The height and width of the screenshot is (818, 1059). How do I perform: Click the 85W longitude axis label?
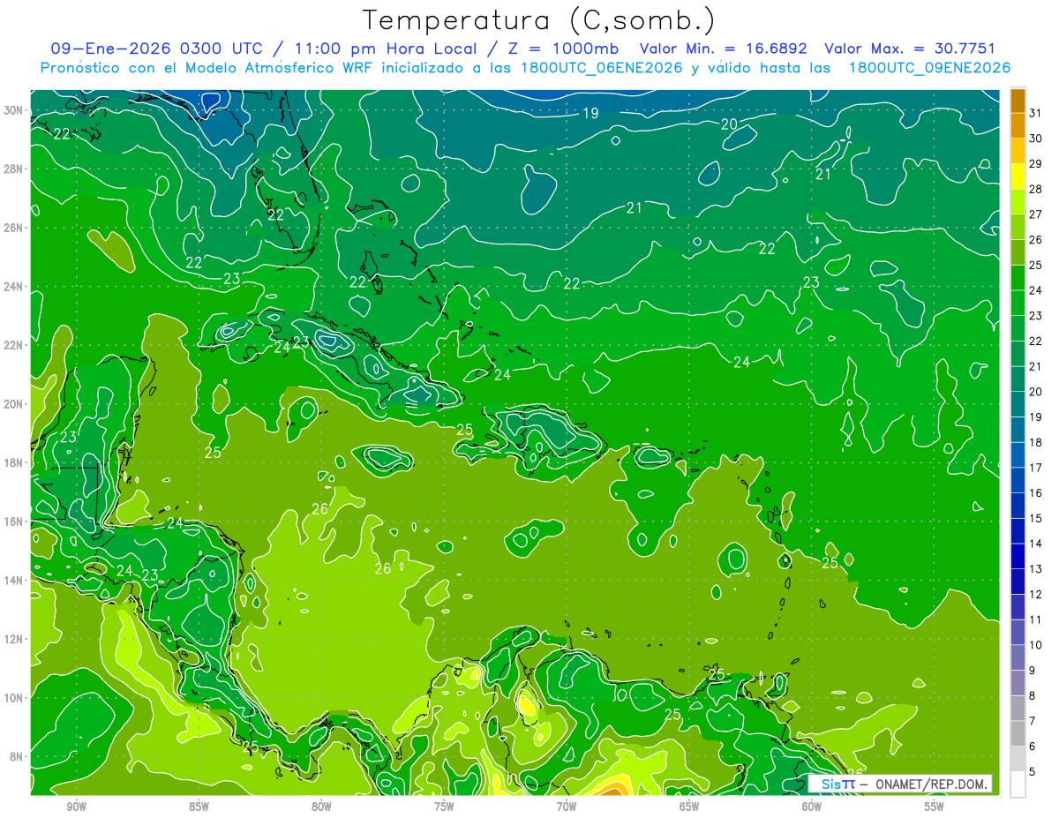pyautogui.click(x=199, y=807)
